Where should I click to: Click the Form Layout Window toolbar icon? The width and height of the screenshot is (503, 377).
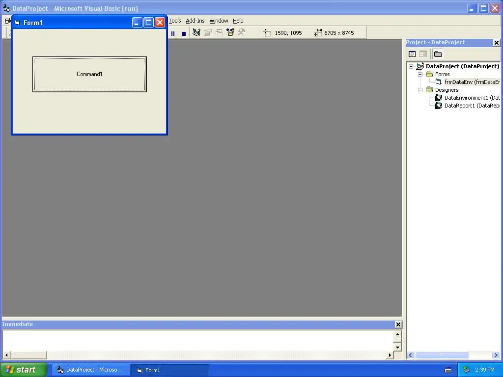point(219,32)
